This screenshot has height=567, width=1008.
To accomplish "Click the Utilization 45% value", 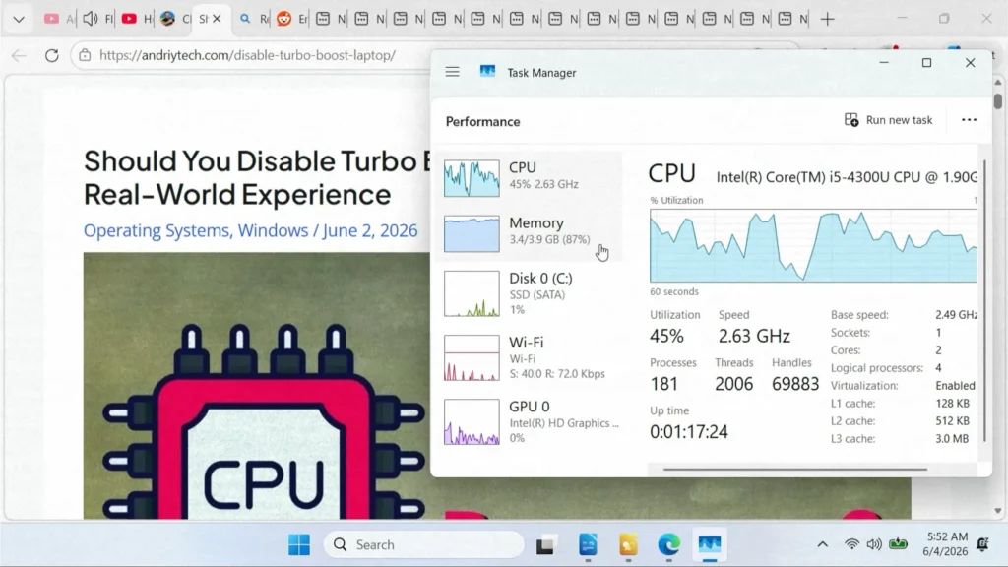I will tap(666, 336).
